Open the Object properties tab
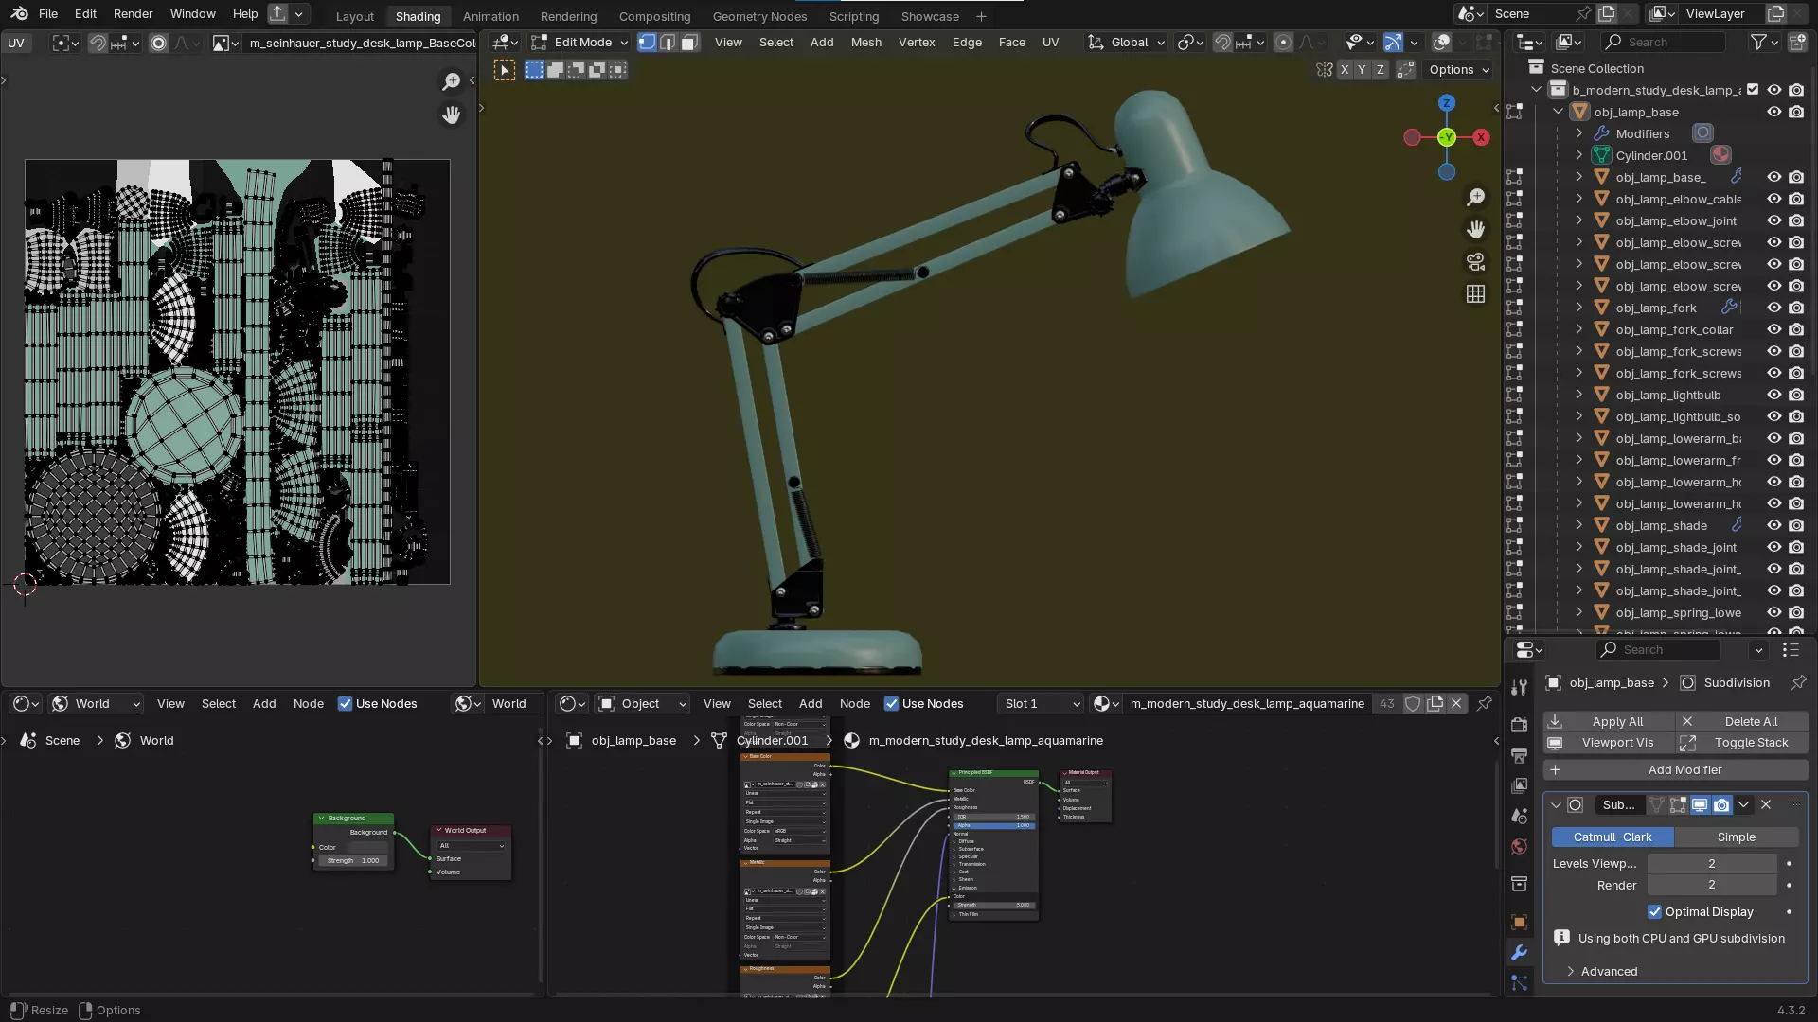This screenshot has width=1818, height=1022. (1519, 922)
